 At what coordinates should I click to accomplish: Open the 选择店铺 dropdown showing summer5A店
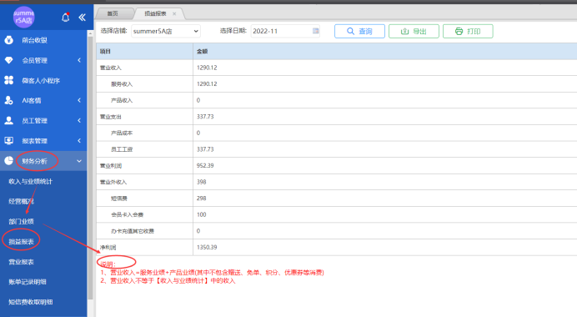166,32
